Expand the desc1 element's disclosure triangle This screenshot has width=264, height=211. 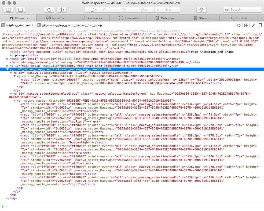click(7, 58)
